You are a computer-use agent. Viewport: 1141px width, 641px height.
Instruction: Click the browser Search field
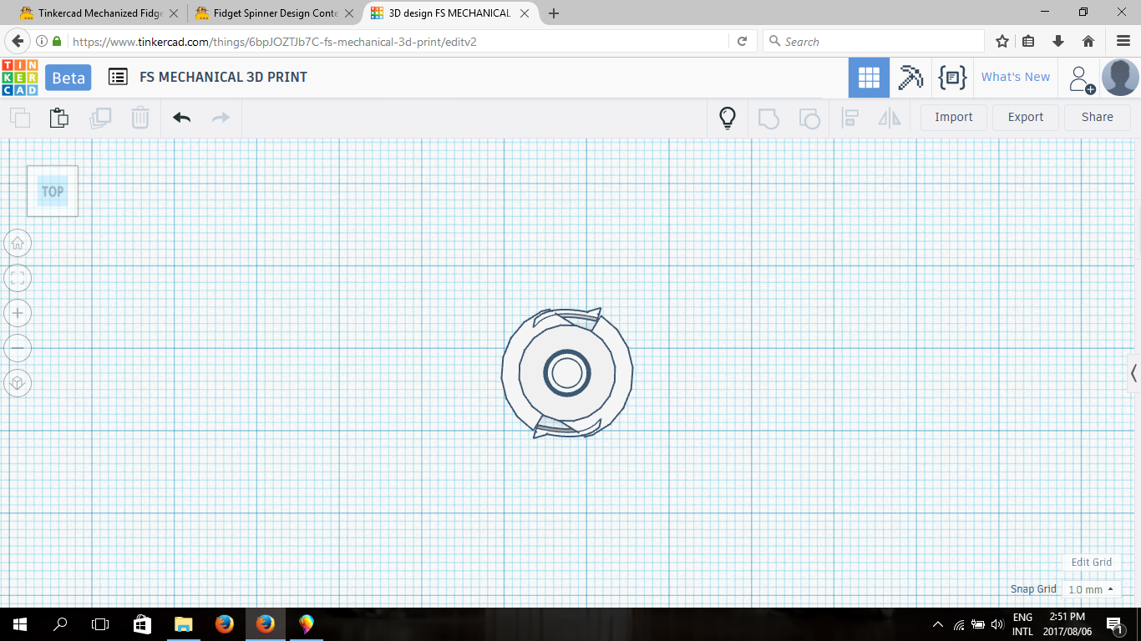pyautogui.click(x=873, y=42)
